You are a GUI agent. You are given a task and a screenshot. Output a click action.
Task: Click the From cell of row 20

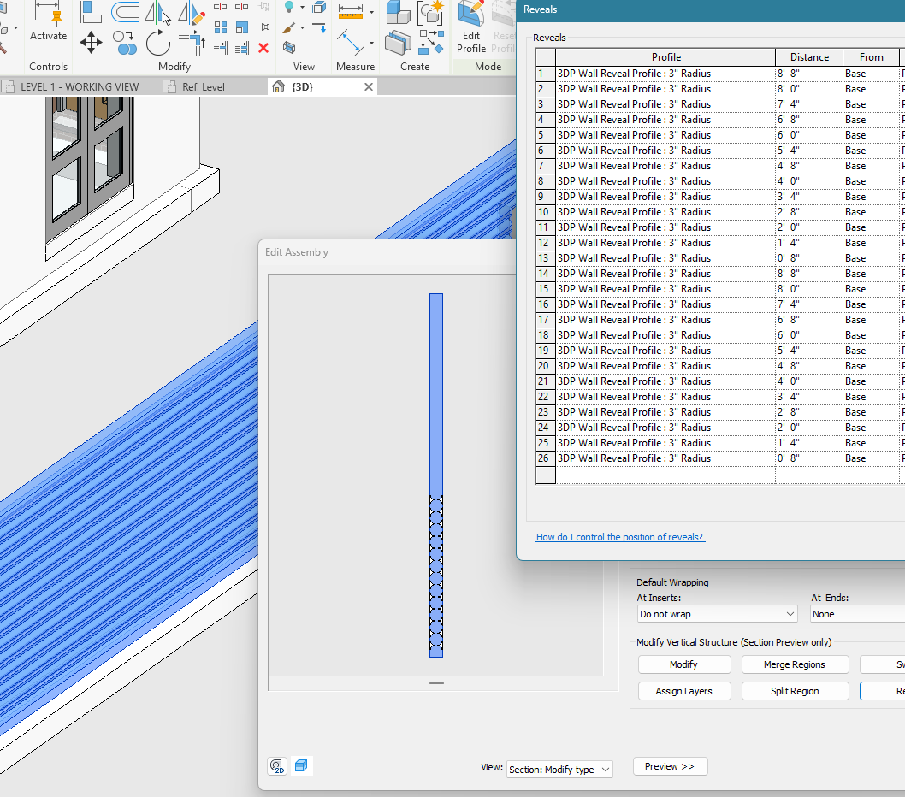[871, 366]
